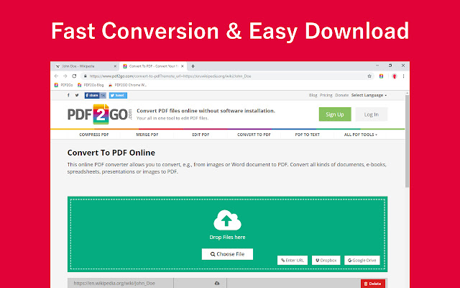
Task: Open the Blog link
Action: [313, 95]
